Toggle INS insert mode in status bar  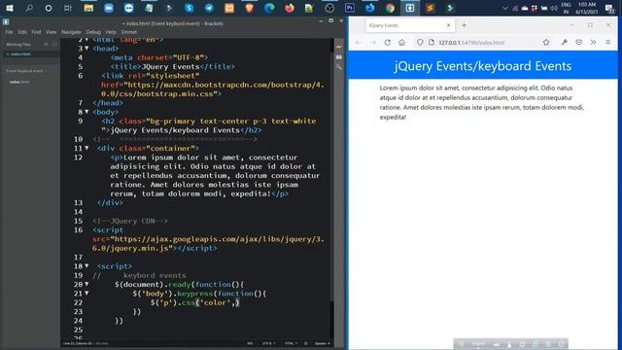point(250,343)
